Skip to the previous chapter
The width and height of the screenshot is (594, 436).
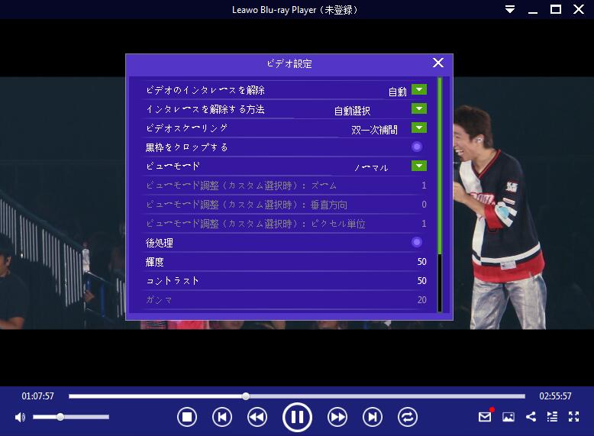coord(222,417)
